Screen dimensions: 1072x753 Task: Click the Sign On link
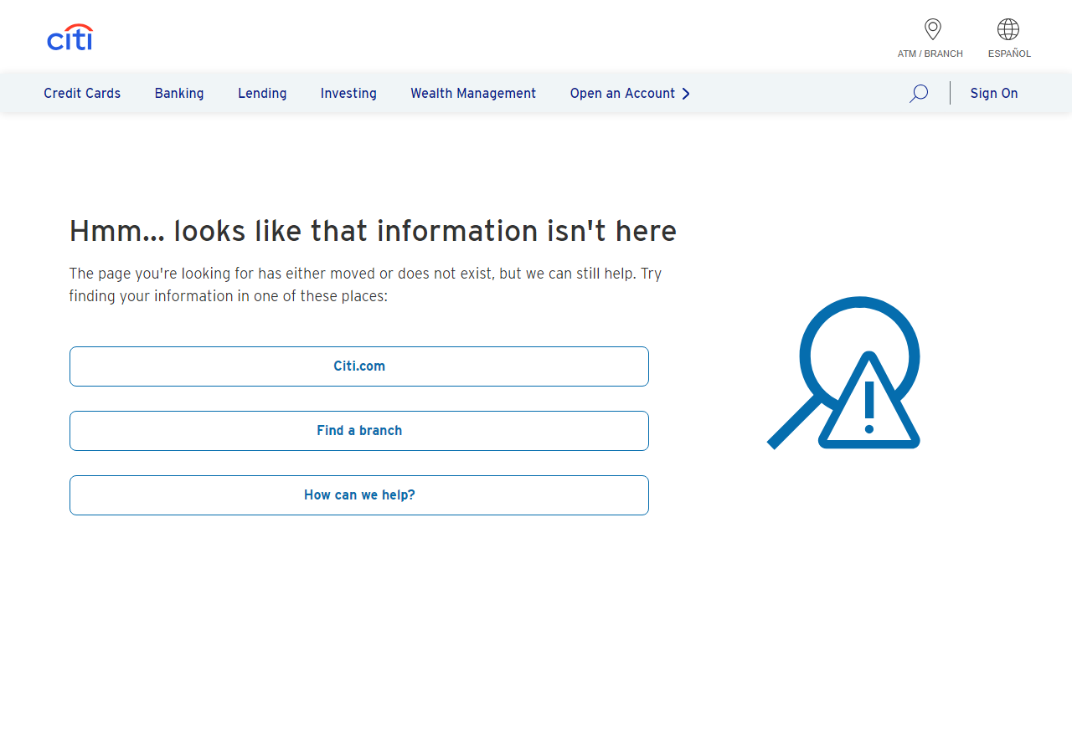(x=994, y=94)
